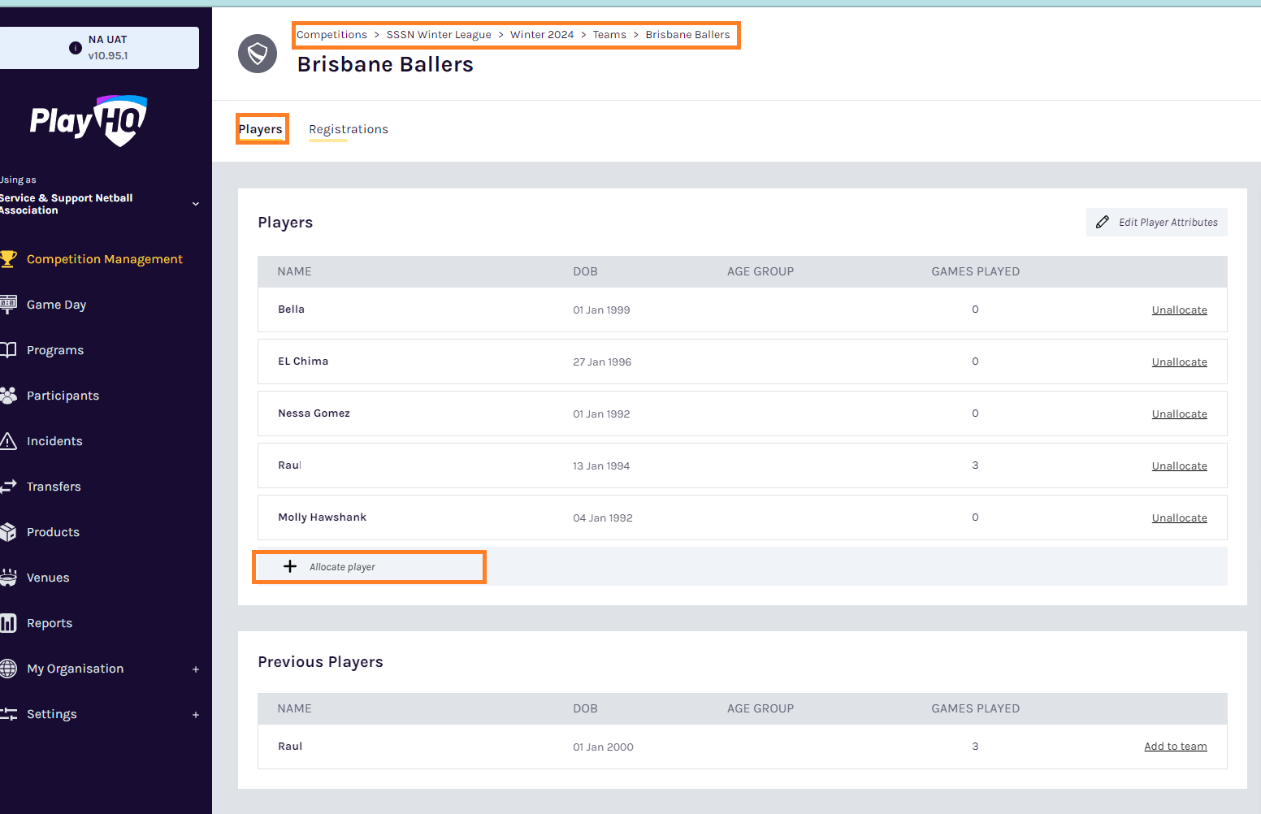Click the Players table GAMES PLAYED header
Viewport: 1261px width, 814px height.
tap(975, 271)
